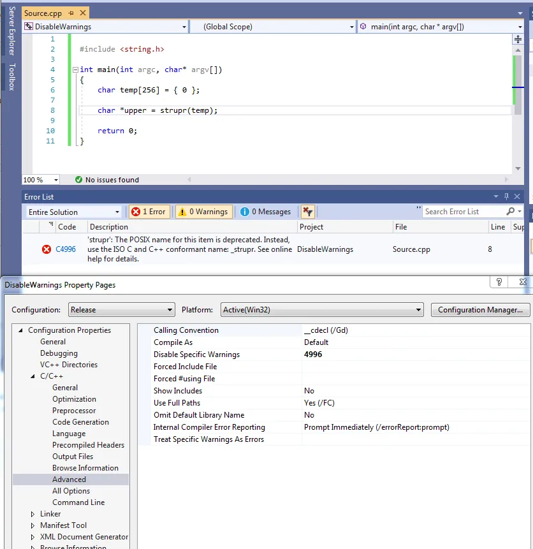Click the search magnifier icon in Error List

tap(511, 212)
